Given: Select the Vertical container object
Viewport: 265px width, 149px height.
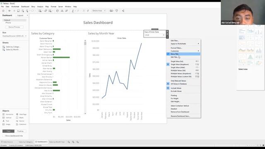Looking at the screenshot, I should 7,118.
